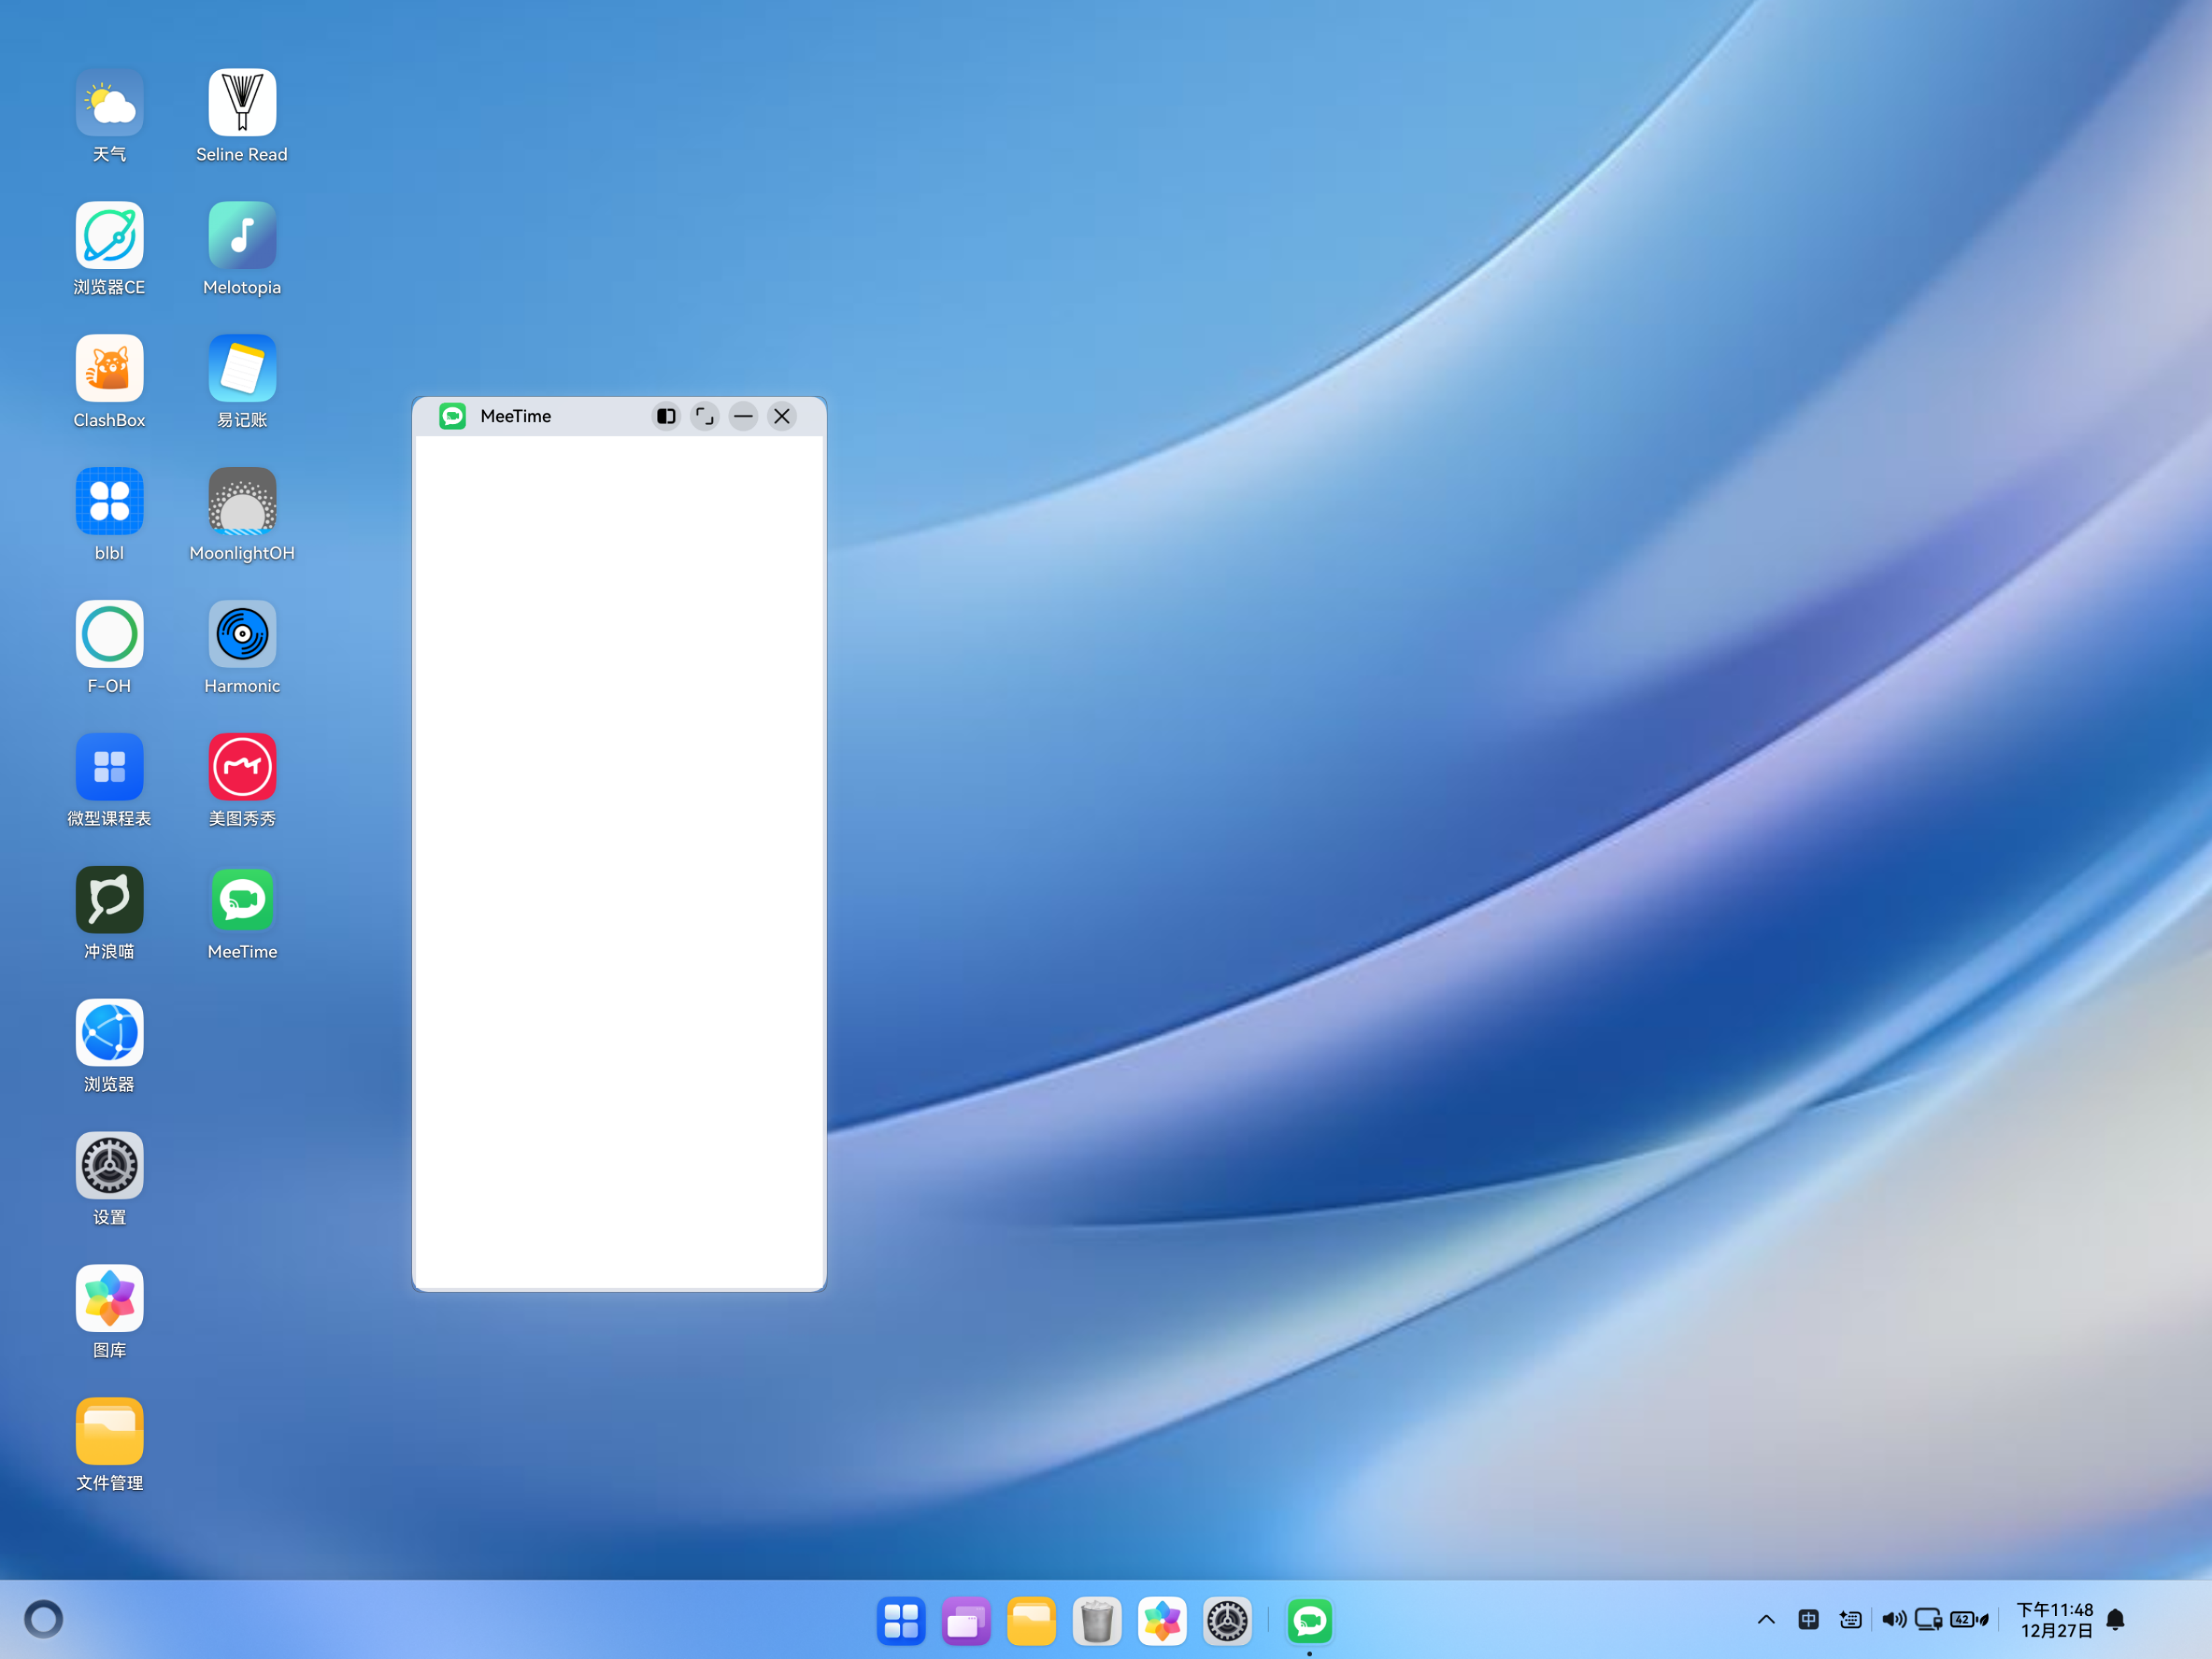The height and width of the screenshot is (1659, 2212).
Task: Open MoonlightOH from the desktop
Action: tap(242, 501)
